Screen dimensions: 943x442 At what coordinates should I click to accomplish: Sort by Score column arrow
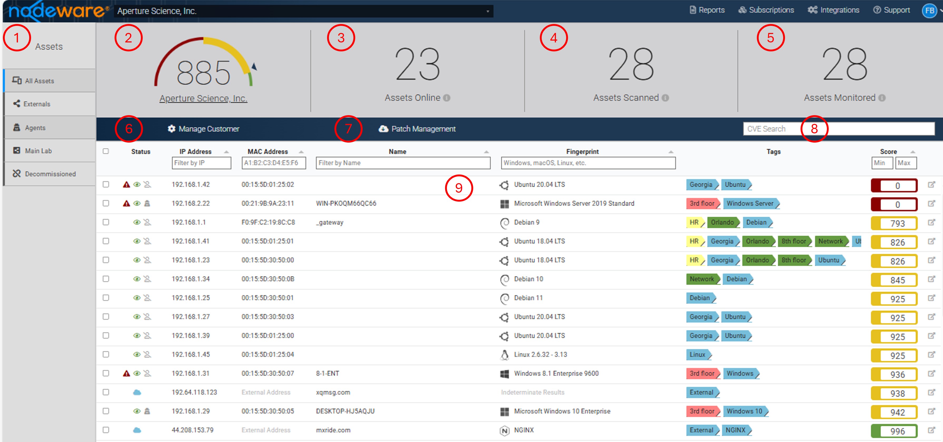click(x=913, y=152)
